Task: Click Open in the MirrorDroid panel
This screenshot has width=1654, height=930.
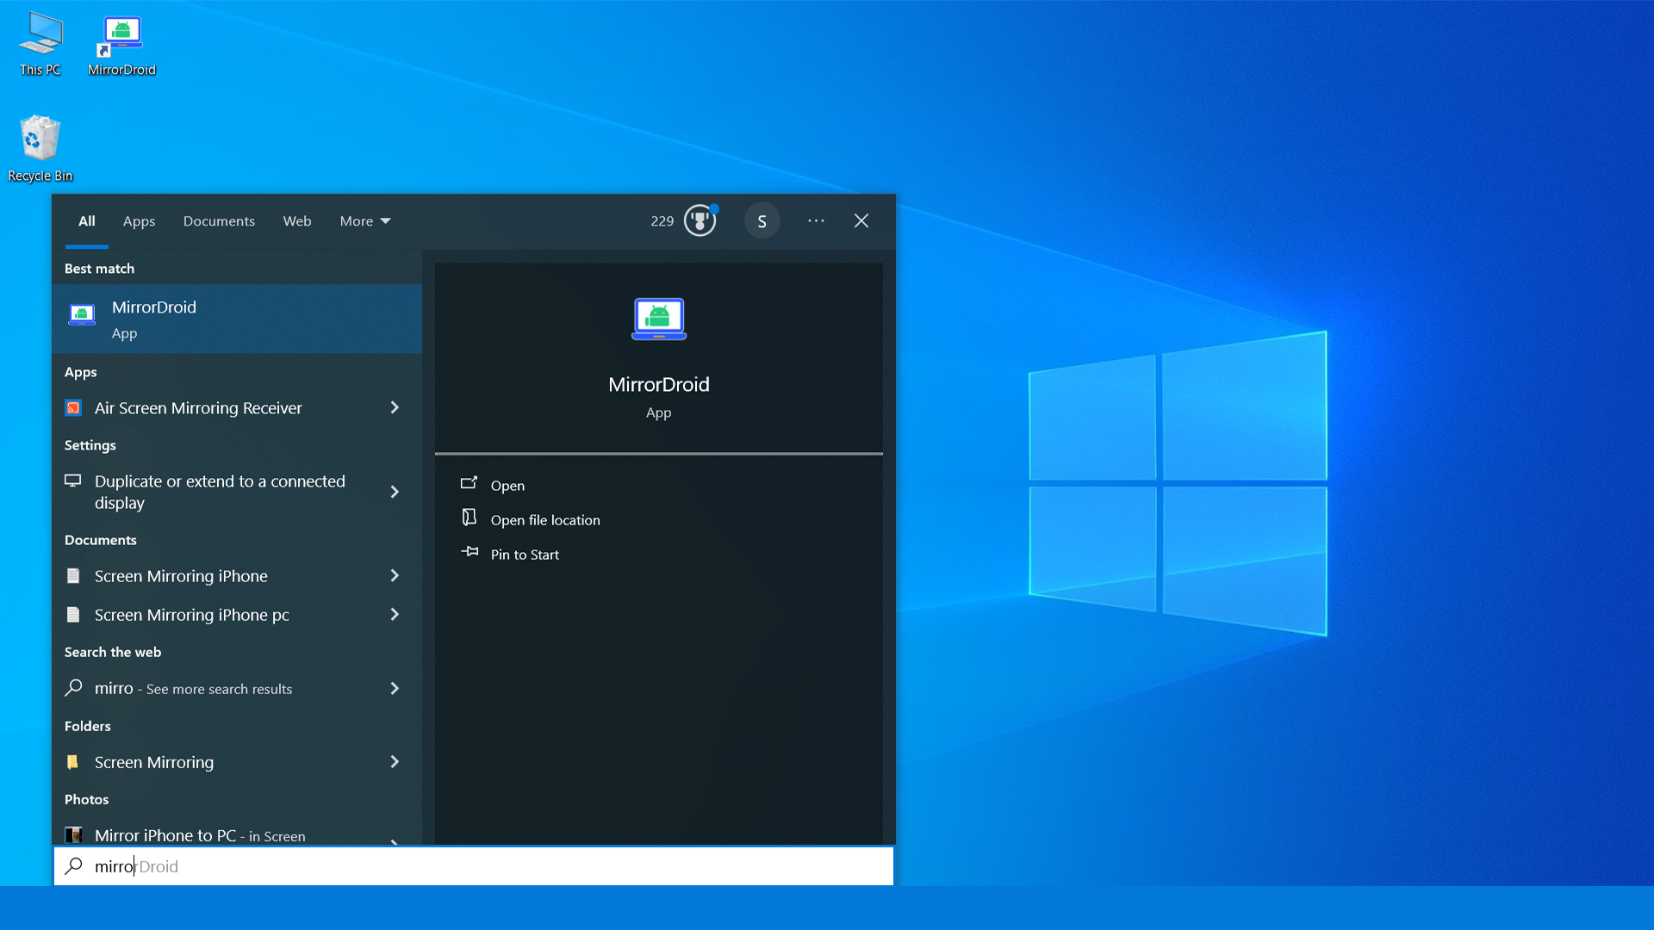Action: click(x=507, y=486)
